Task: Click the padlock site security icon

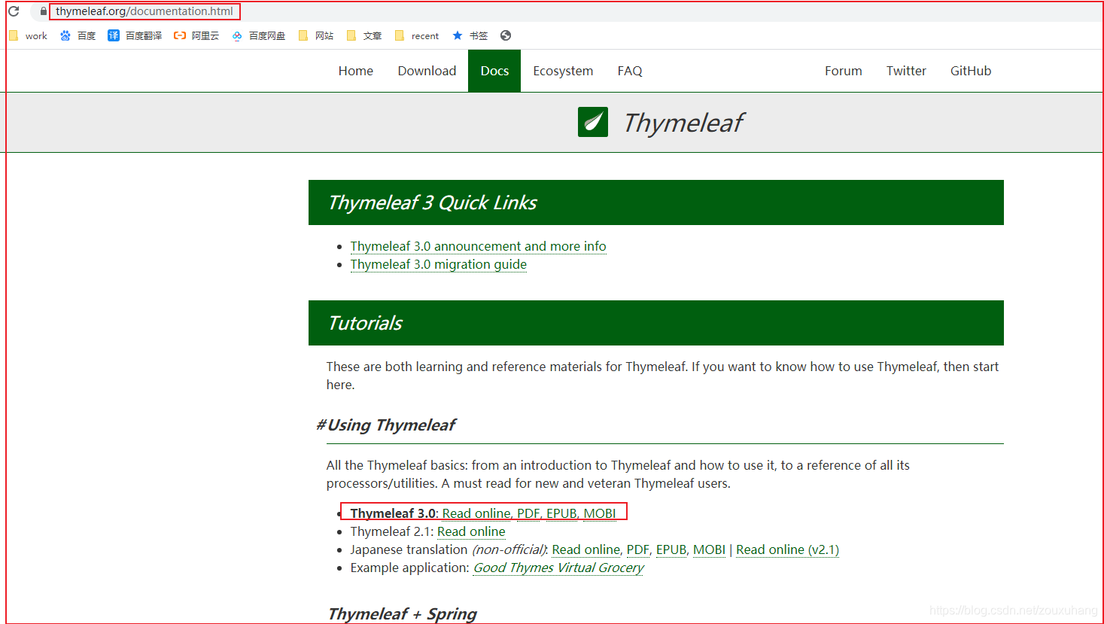Action: (x=43, y=11)
